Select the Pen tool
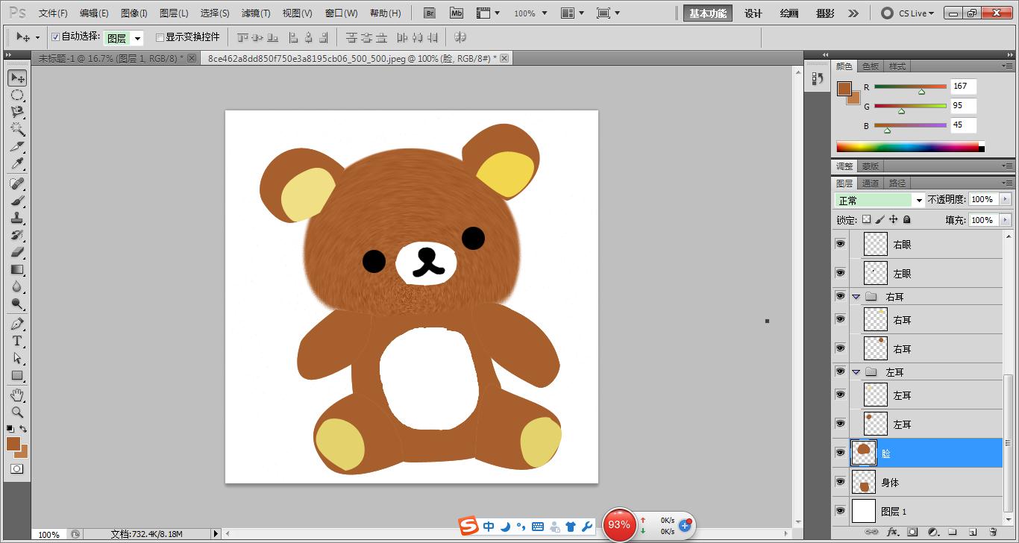The width and height of the screenshot is (1019, 543). click(x=17, y=324)
